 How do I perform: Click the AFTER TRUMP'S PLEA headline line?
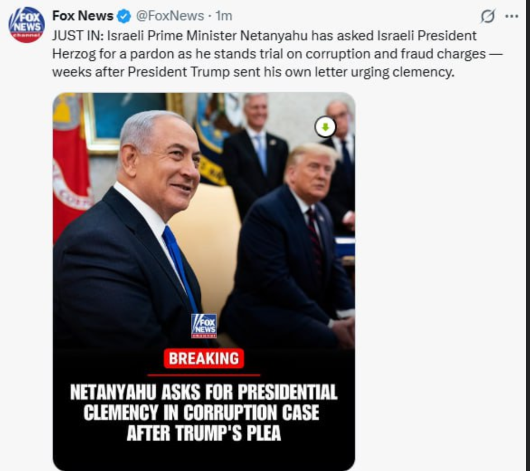pyautogui.click(x=204, y=433)
